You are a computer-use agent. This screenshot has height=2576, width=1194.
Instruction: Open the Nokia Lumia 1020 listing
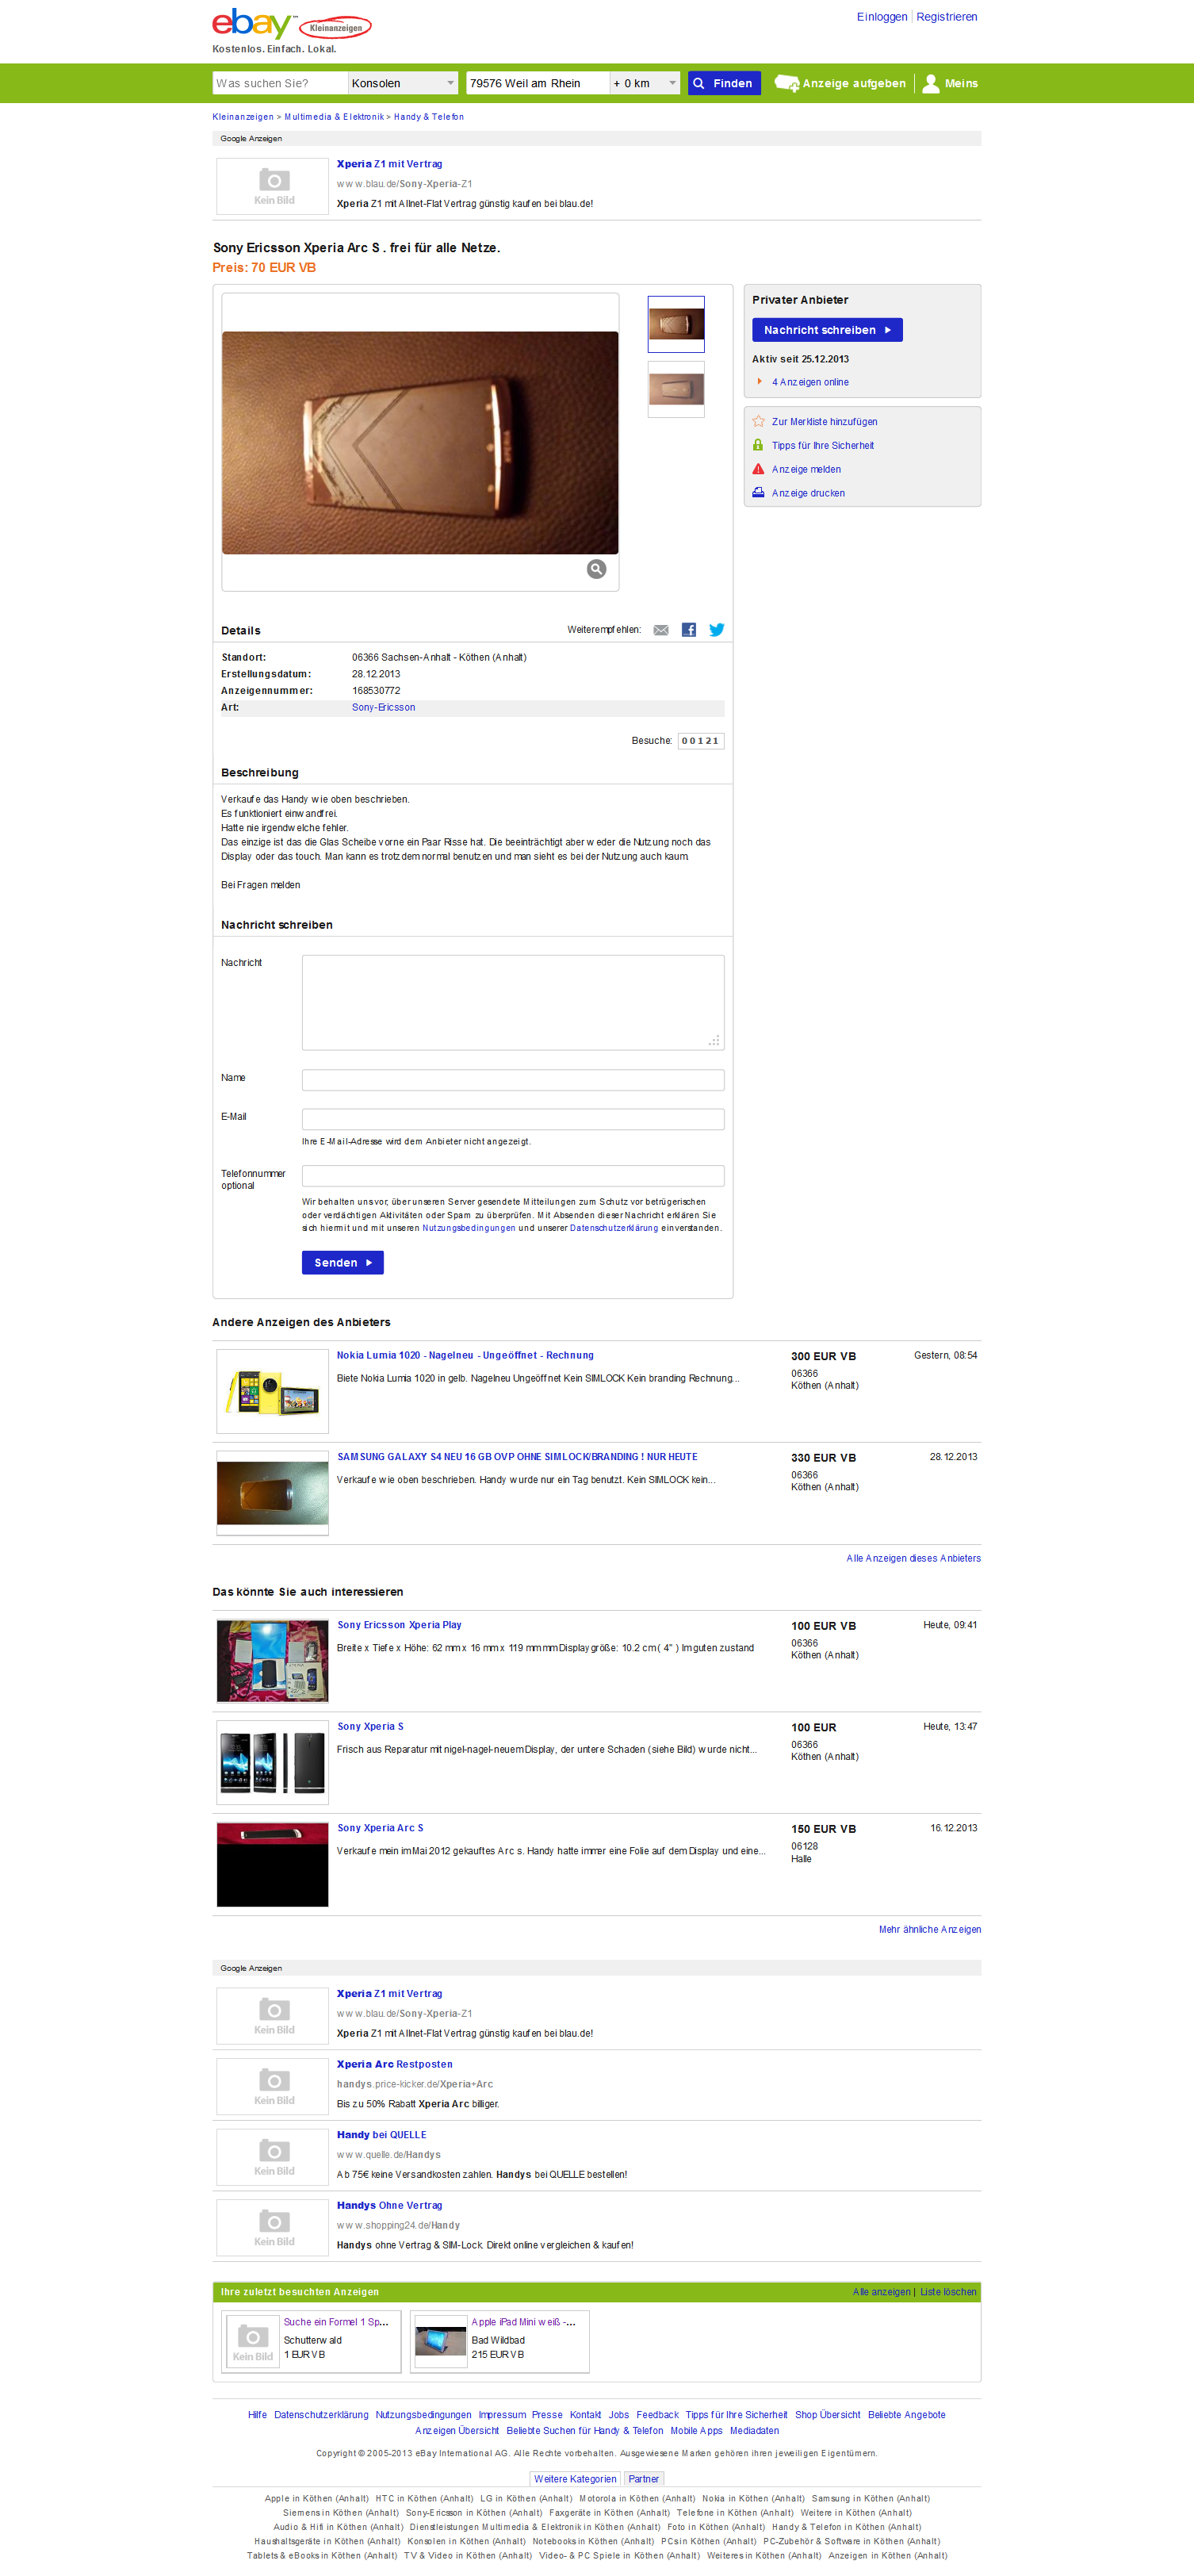tap(465, 1356)
